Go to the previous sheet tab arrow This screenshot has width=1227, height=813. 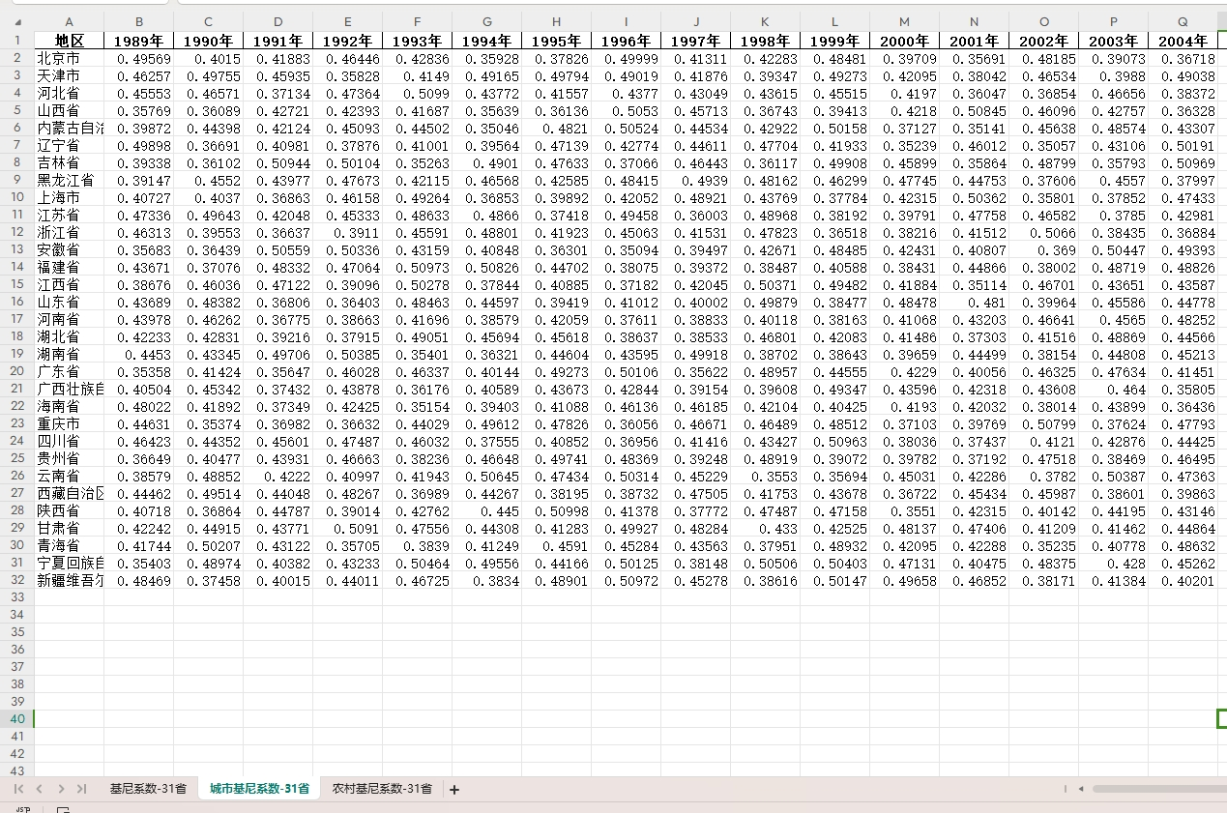40,789
